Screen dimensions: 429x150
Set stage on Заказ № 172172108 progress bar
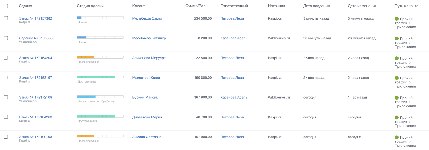(100, 97)
